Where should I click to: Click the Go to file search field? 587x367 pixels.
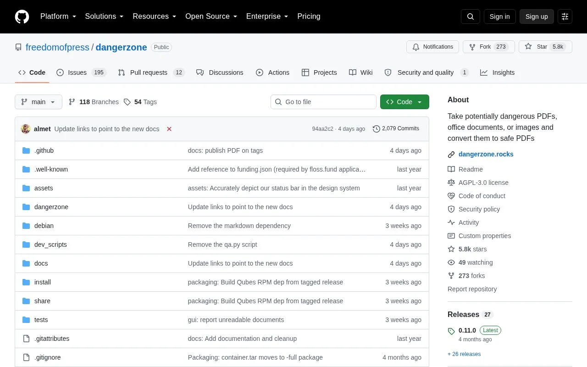[323, 102]
